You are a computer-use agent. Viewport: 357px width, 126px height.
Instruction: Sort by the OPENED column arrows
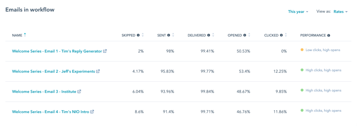point(249,35)
